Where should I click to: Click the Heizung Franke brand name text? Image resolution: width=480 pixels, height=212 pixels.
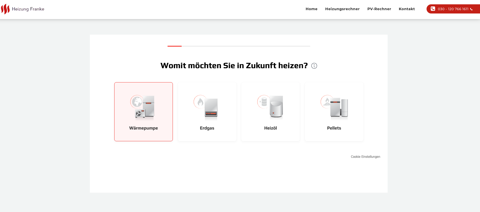(28, 9)
